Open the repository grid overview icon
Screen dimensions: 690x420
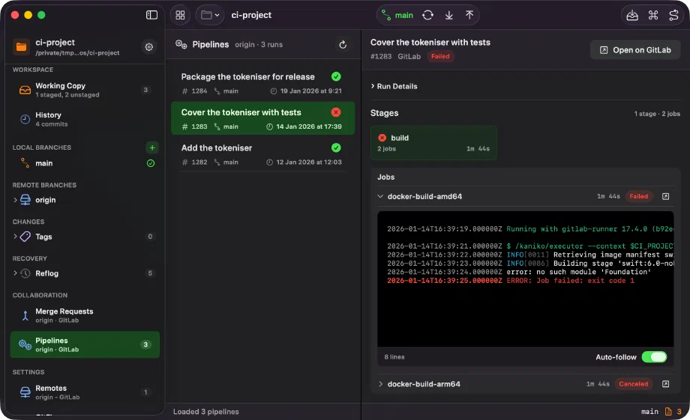[180, 15]
